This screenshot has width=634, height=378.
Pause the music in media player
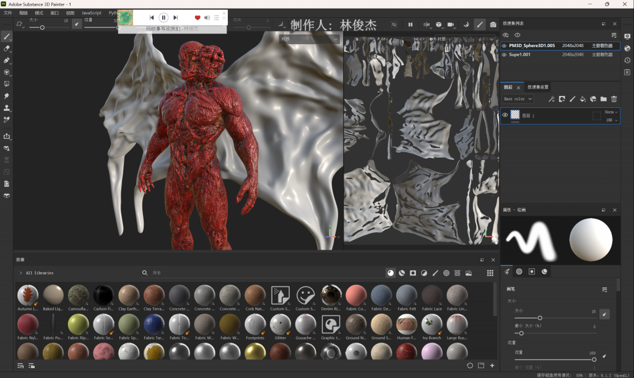coord(163,18)
